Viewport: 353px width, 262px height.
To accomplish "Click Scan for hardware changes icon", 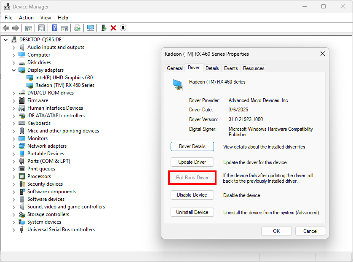I will [90, 28].
